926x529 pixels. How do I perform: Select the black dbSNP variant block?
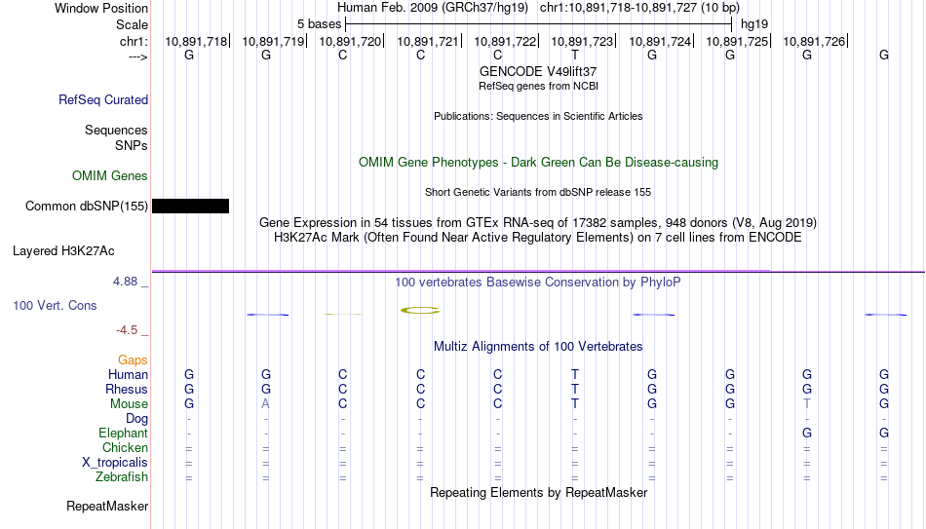coord(190,206)
